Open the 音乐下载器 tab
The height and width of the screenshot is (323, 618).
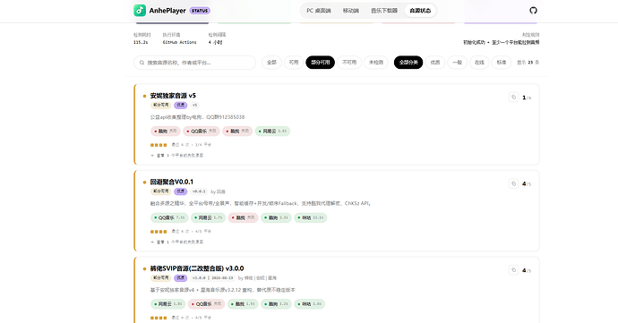click(384, 11)
